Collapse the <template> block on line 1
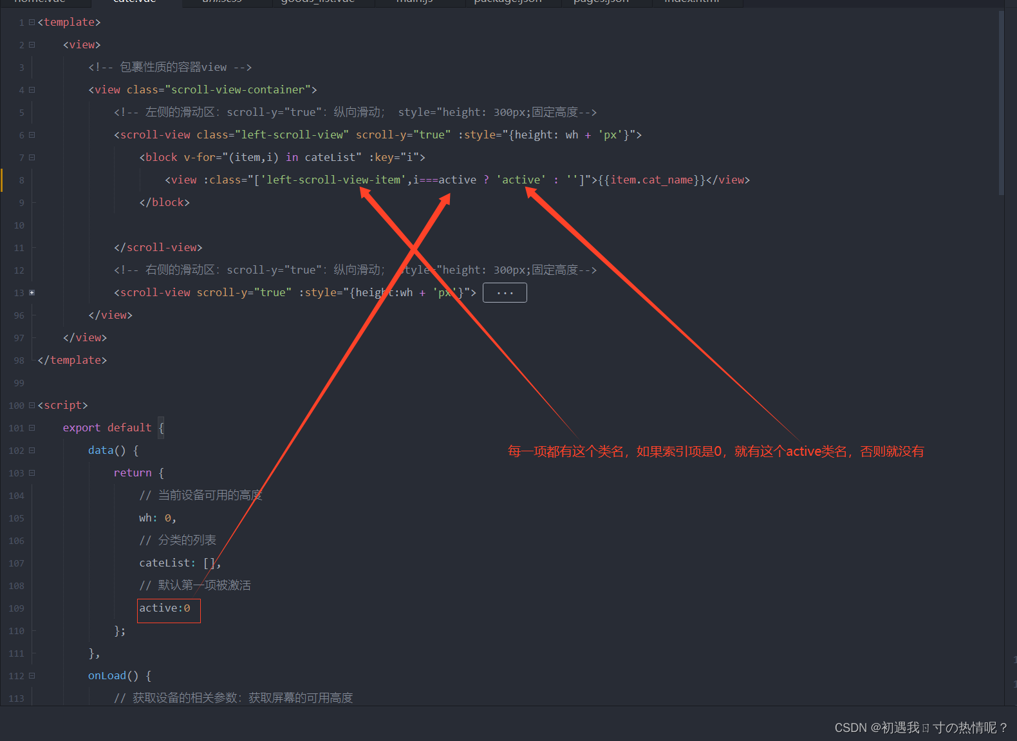Screen dimensions: 1017x741 click(32, 23)
